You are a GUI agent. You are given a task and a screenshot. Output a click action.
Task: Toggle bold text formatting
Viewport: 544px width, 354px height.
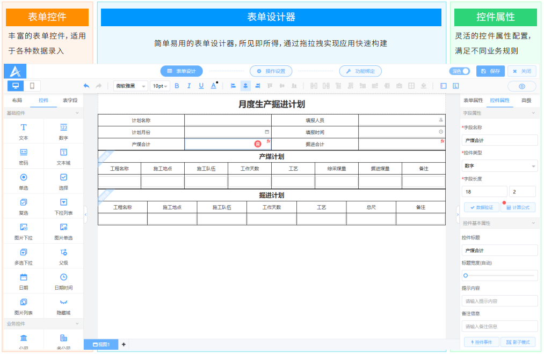click(177, 86)
